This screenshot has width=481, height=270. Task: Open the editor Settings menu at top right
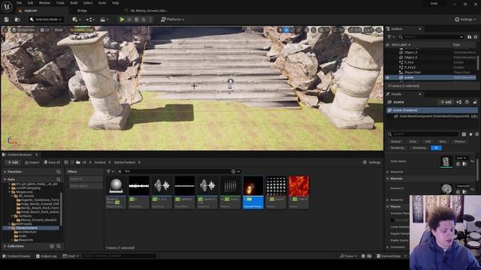(x=465, y=19)
